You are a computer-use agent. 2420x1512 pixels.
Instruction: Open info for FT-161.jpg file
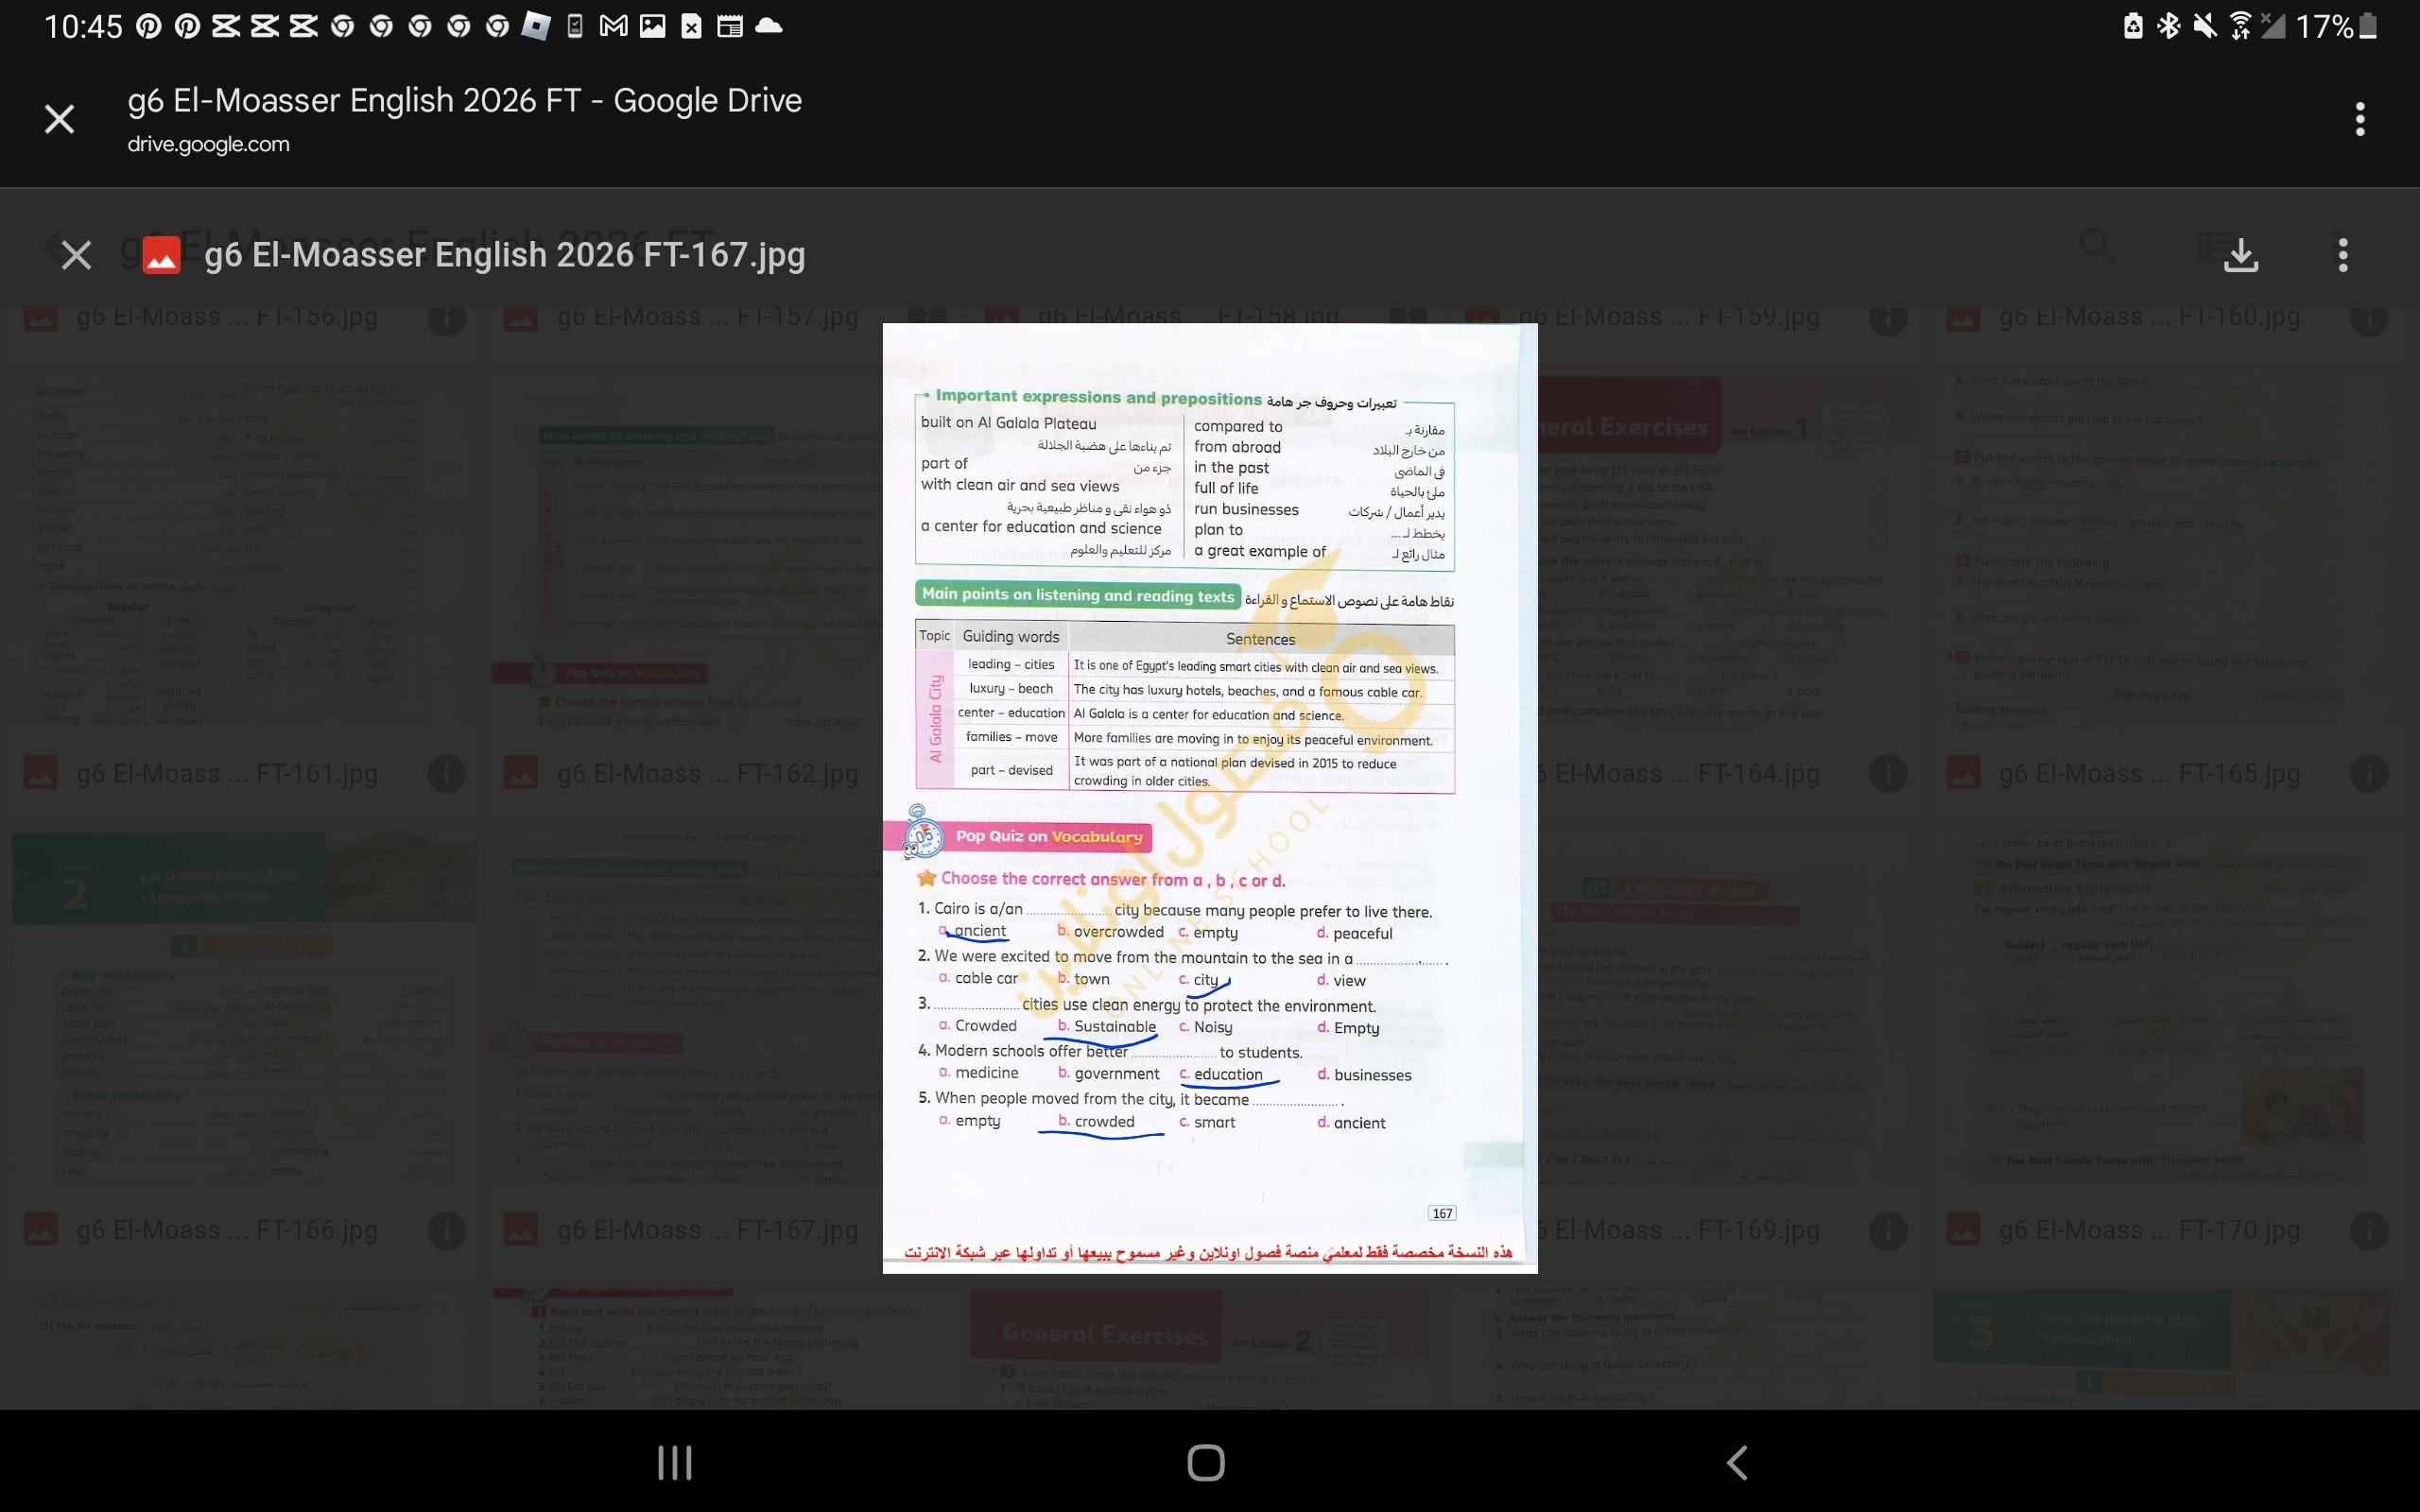446,774
